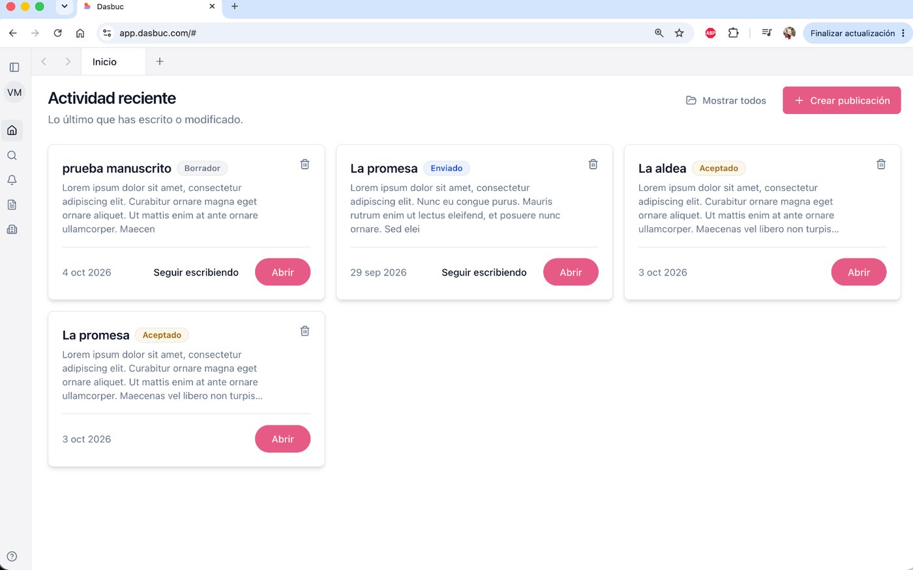Open the building icon in sidebar
The height and width of the screenshot is (570, 913).
click(12, 229)
